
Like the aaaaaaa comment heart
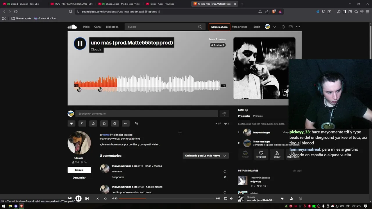click(225, 172)
